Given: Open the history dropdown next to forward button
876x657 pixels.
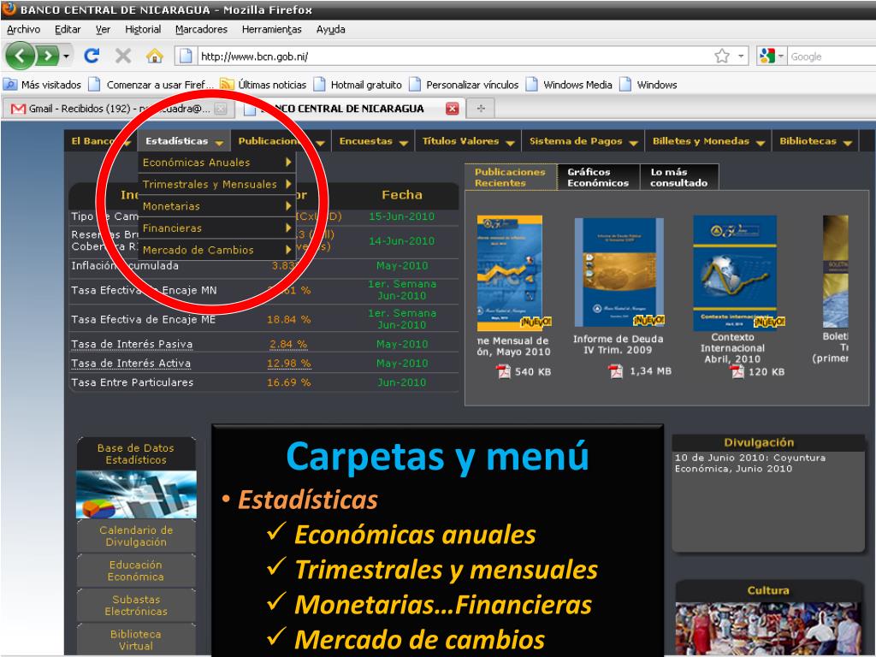Looking at the screenshot, I should pyautogui.click(x=67, y=56).
